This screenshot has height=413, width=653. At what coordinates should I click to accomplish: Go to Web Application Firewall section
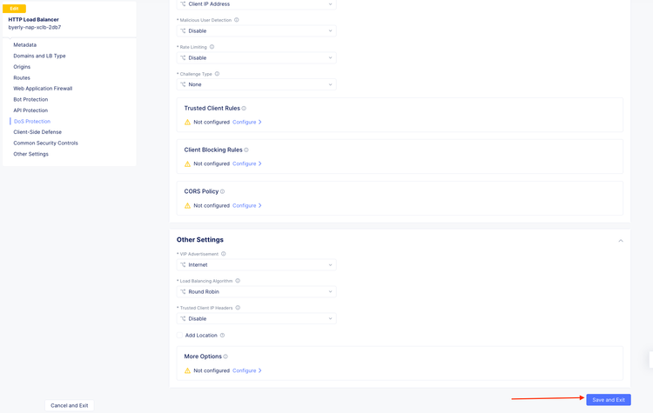pyautogui.click(x=43, y=89)
